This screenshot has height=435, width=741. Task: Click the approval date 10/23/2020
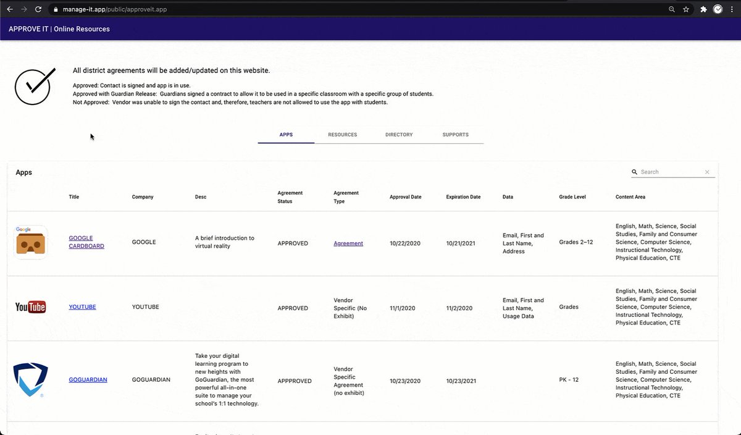pos(405,381)
